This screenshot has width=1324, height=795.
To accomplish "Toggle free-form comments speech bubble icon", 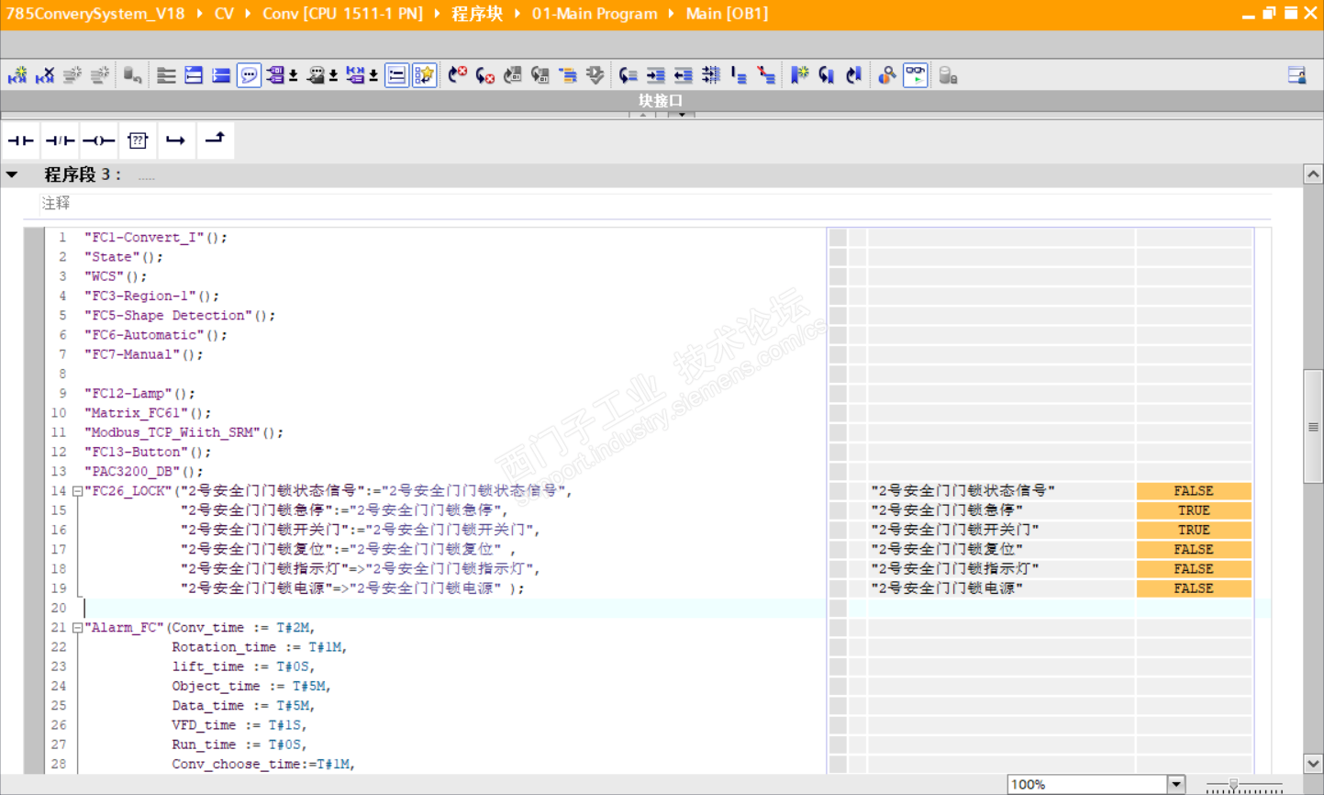I will pos(249,75).
